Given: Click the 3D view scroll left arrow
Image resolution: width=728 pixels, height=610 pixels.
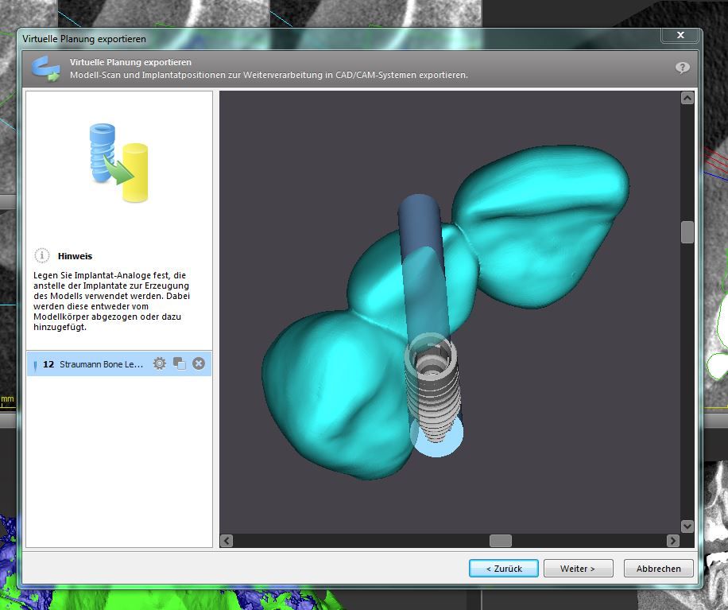Looking at the screenshot, I should tap(227, 541).
